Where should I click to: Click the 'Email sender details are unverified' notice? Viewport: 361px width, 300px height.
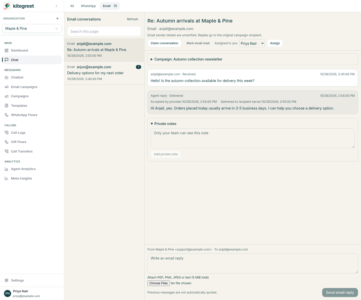pyautogui.click(x=205, y=35)
